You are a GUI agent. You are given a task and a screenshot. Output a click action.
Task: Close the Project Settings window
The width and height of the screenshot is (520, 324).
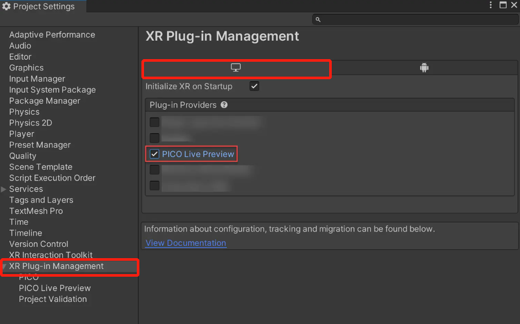point(514,5)
